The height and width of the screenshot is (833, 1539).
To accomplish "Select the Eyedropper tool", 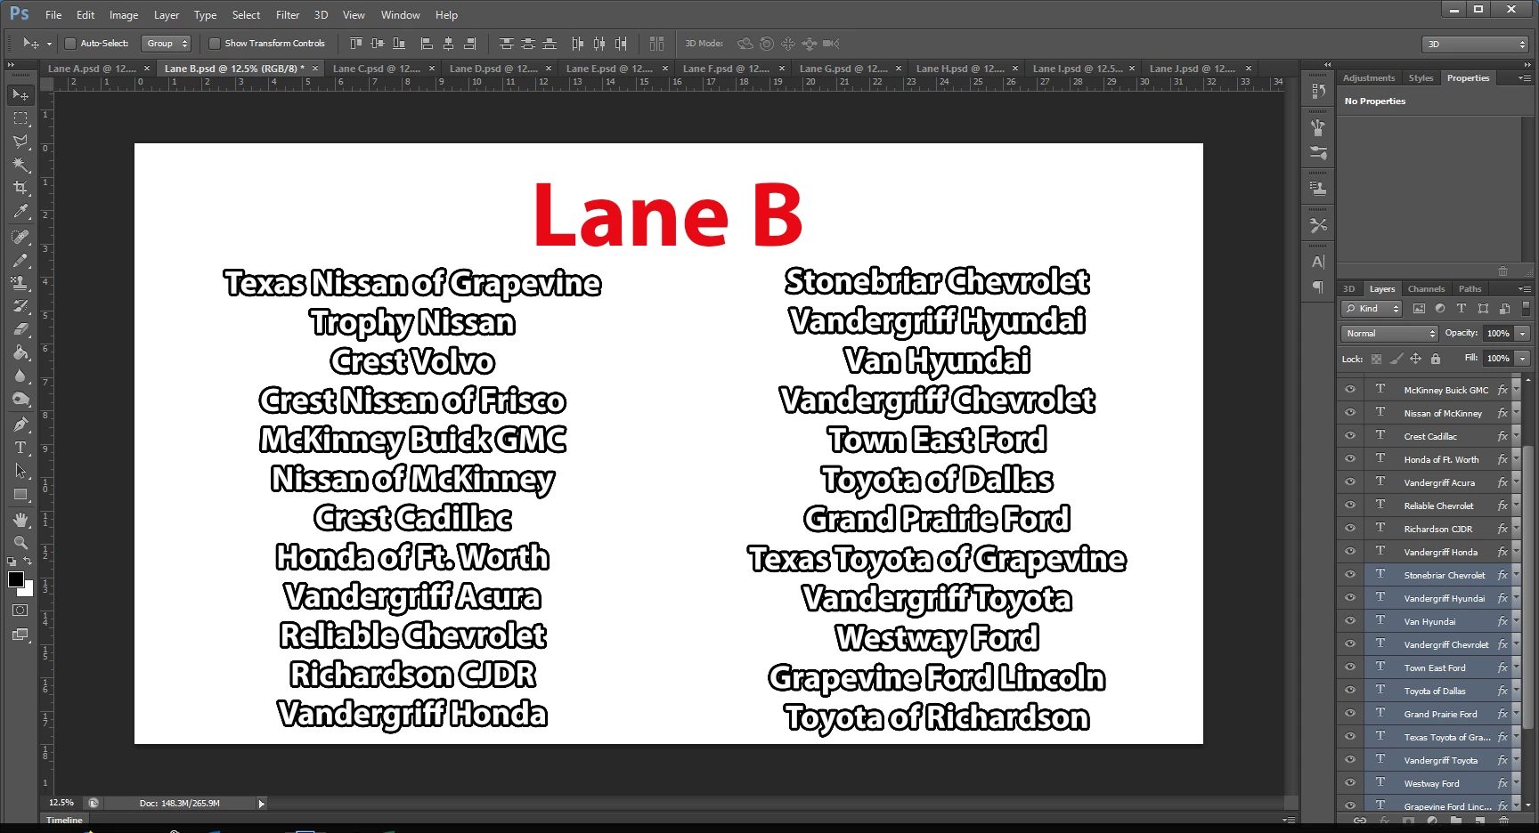I will [20, 212].
